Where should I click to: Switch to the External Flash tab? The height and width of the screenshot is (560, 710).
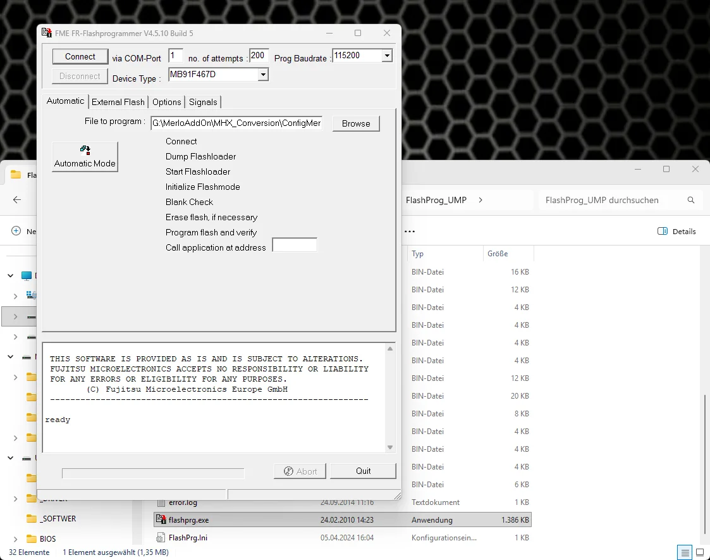click(118, 102)
